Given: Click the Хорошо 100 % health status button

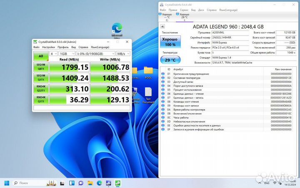Looking at the screenshot, I should point(170,42).
